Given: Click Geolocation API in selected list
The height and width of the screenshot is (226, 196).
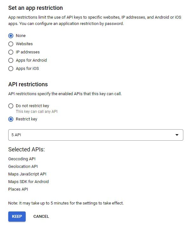Looking at the screenshot, I should (x=23, y=167).
